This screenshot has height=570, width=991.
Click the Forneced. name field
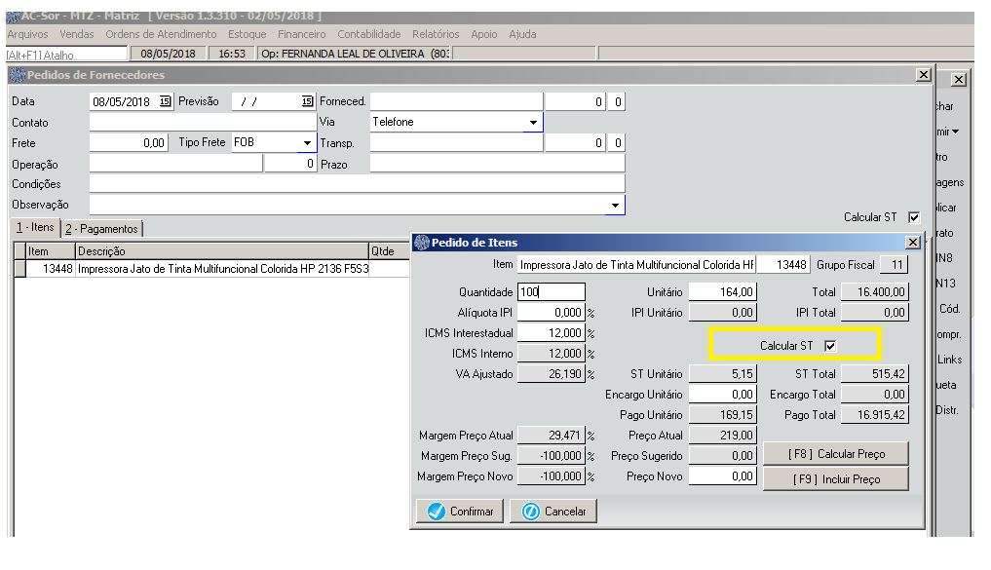click(456, 101)
